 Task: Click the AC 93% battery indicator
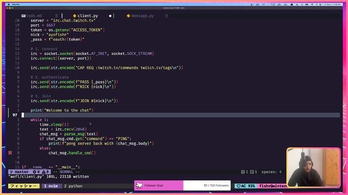pyautogui.click(x=246, y=186)
